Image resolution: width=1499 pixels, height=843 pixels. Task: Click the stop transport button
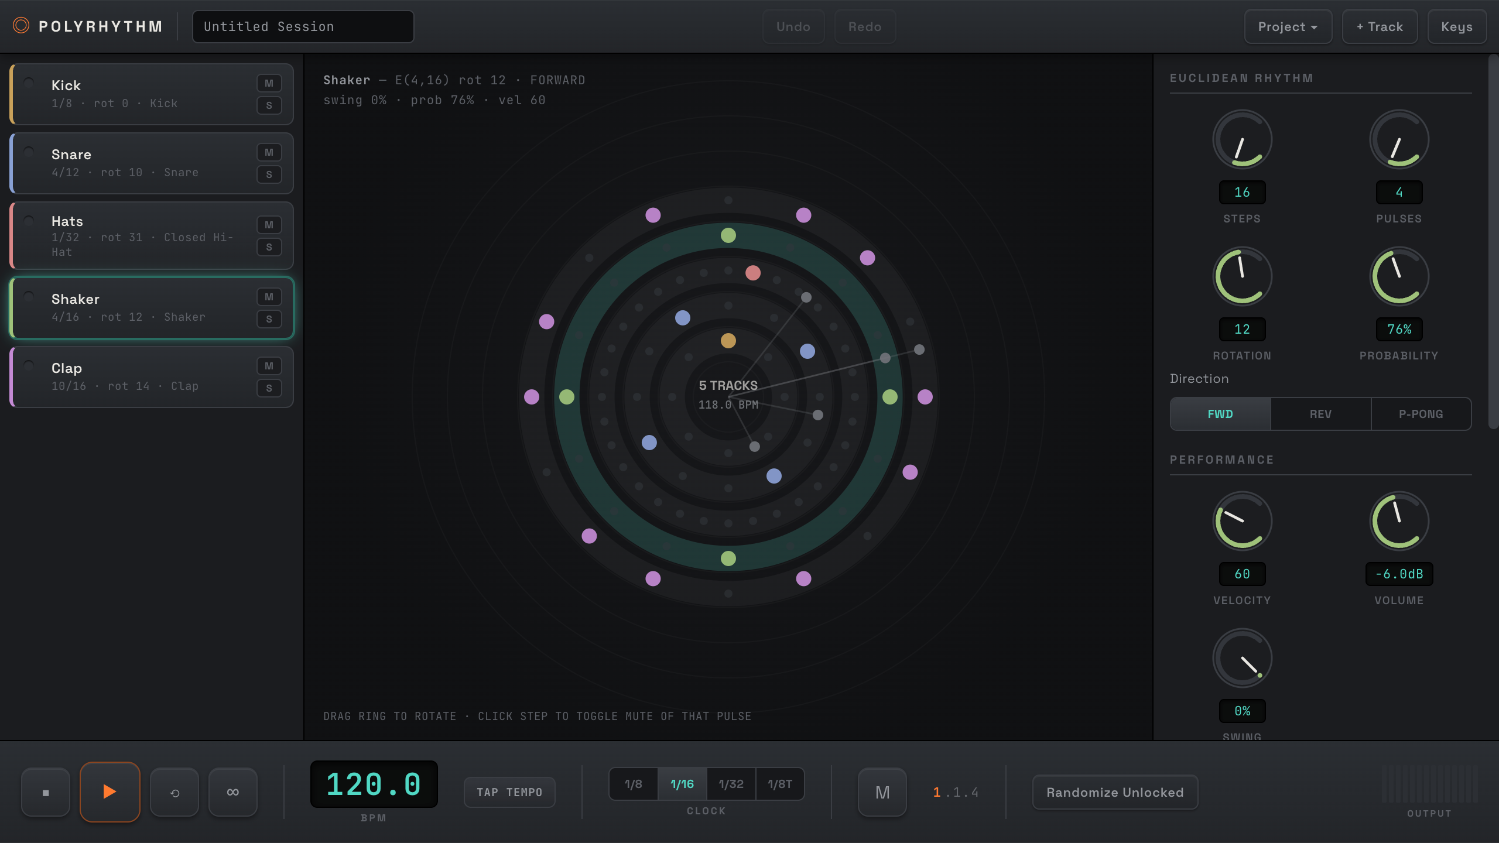[x=46, y=792]
